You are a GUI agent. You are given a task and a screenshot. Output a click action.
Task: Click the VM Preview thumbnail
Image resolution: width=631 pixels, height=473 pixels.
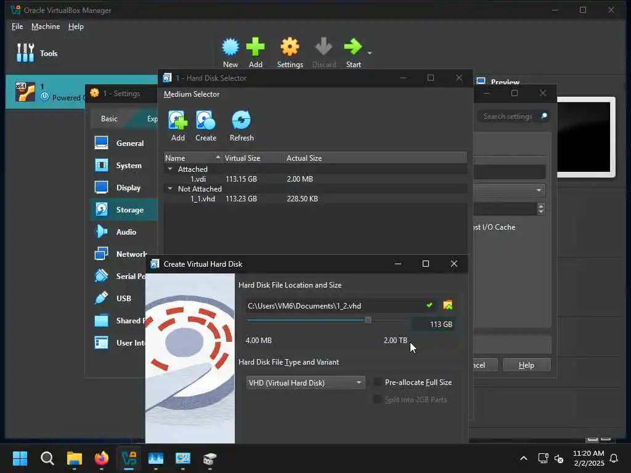pos(585,137)
